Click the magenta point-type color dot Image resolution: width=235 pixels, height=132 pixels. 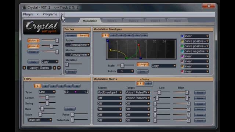[x=182, y=56]
